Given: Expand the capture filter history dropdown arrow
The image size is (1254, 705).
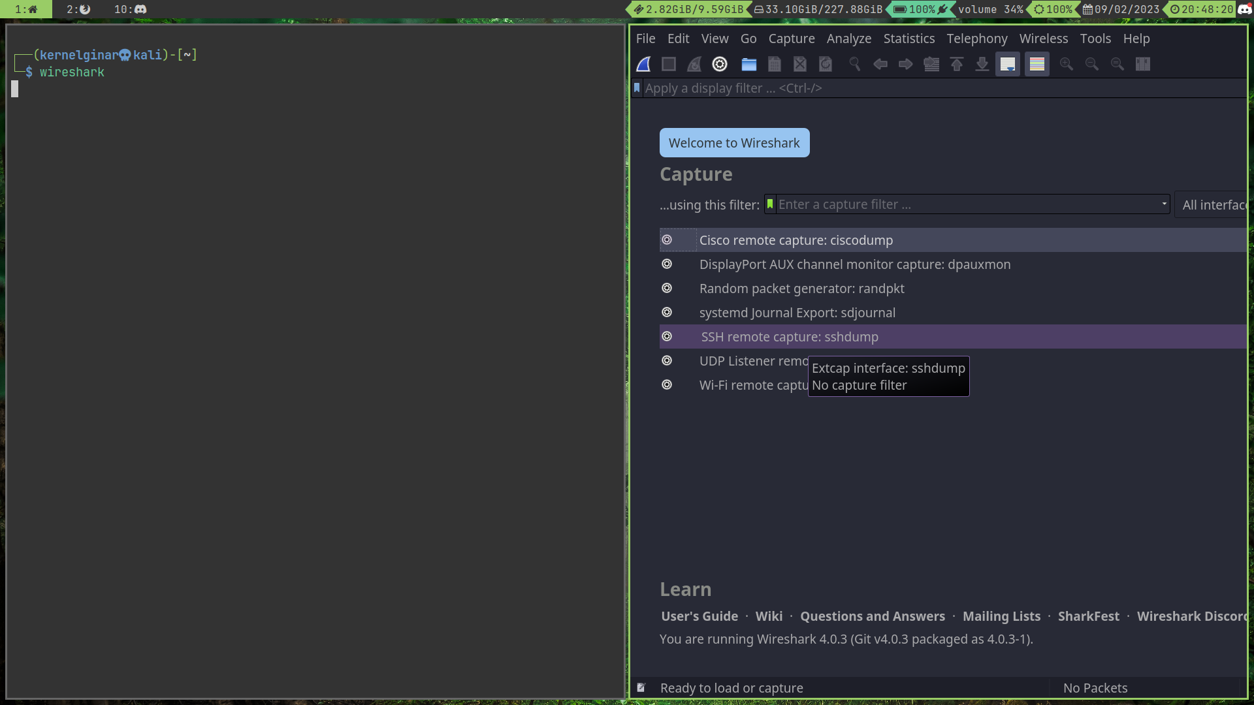Looking at the screenshot, I should (x=1164, y=204).
